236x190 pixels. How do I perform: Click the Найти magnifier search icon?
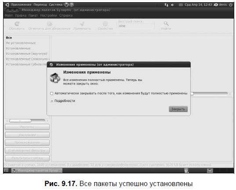pyautogui.click(x=166, y=24)
